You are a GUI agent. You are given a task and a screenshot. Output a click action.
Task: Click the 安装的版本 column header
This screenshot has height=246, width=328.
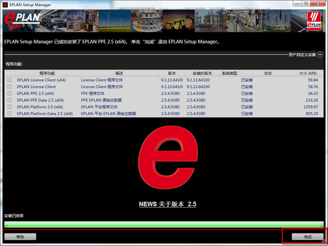point(202,73)
